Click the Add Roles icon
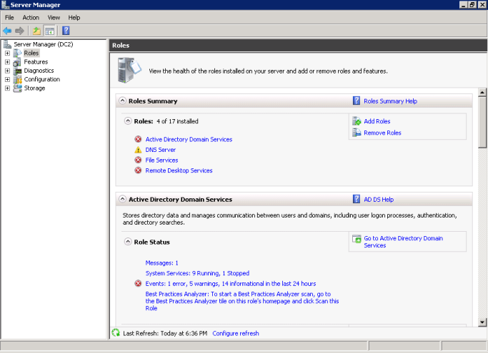 357,121
